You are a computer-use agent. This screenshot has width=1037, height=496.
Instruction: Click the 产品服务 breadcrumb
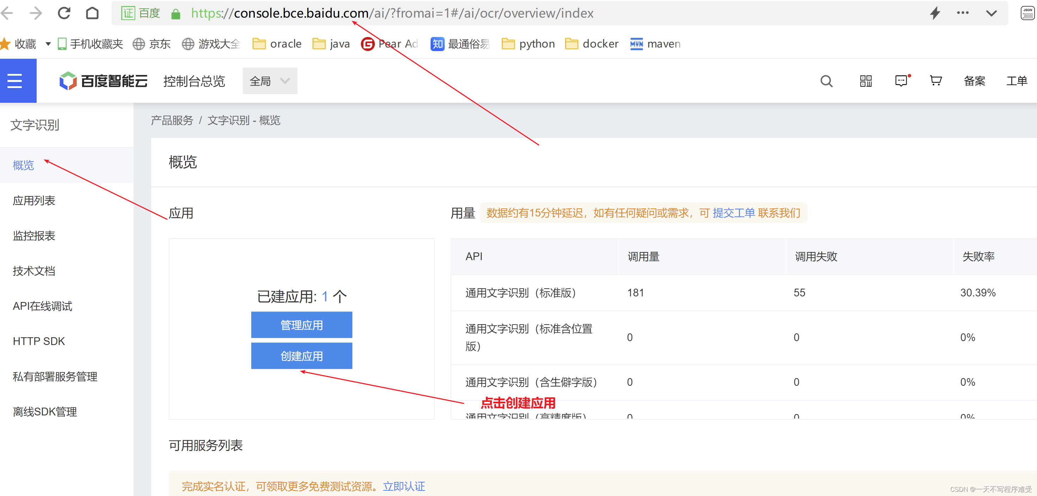point(172,120)
